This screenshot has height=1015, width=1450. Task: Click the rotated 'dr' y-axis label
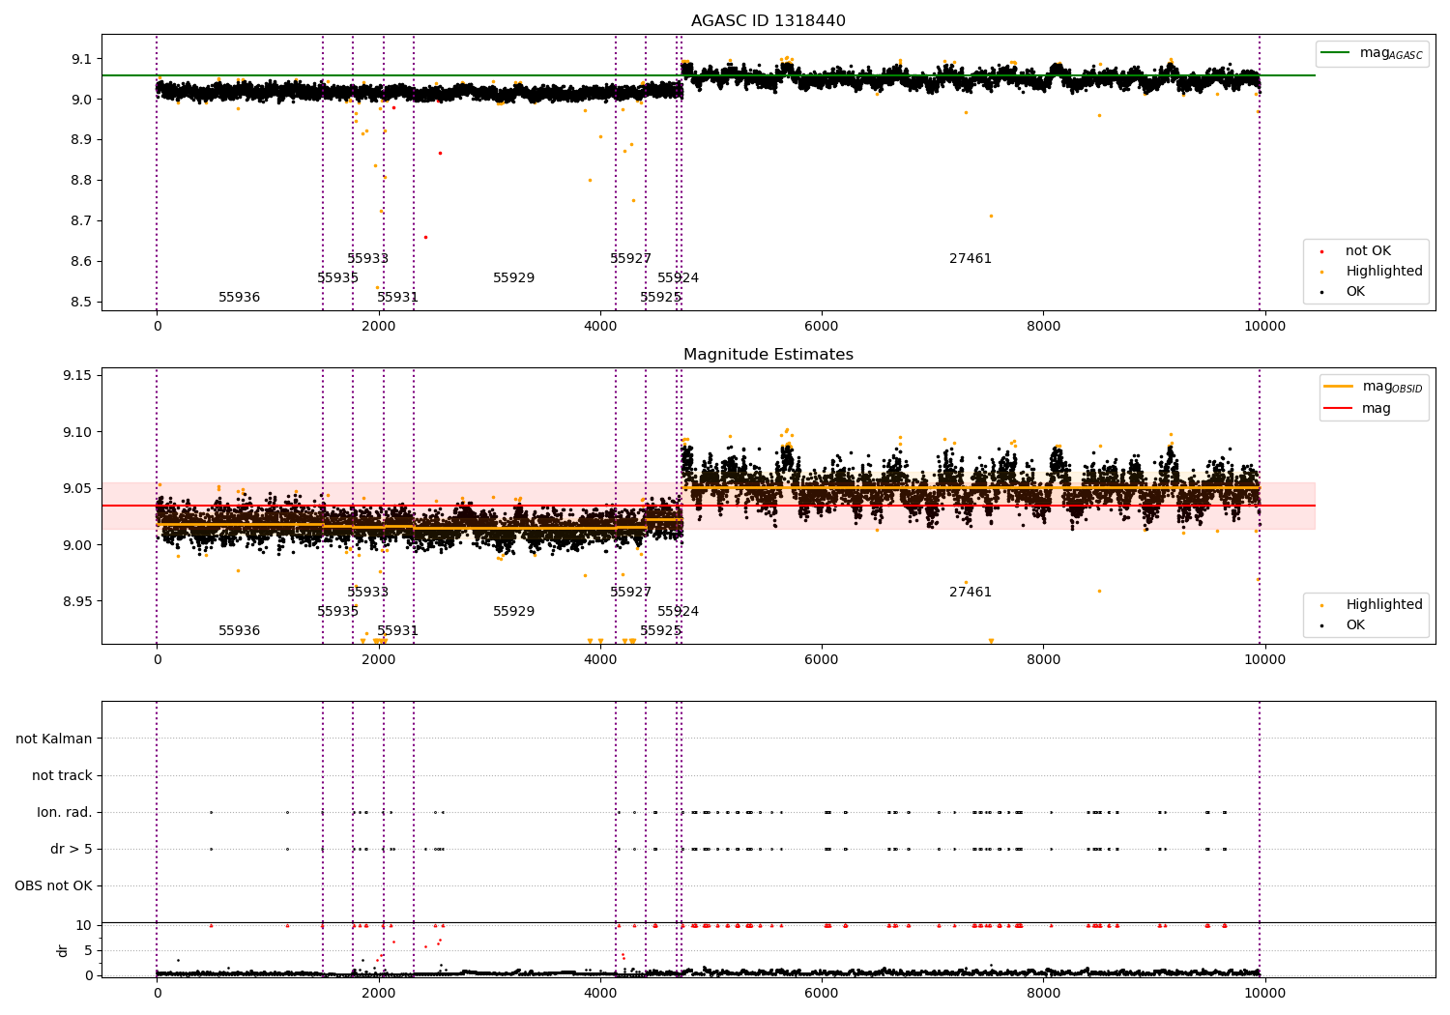[x=63, y=950]
